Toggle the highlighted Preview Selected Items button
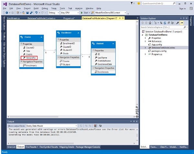The image size is (194, 154). point(182,23)
